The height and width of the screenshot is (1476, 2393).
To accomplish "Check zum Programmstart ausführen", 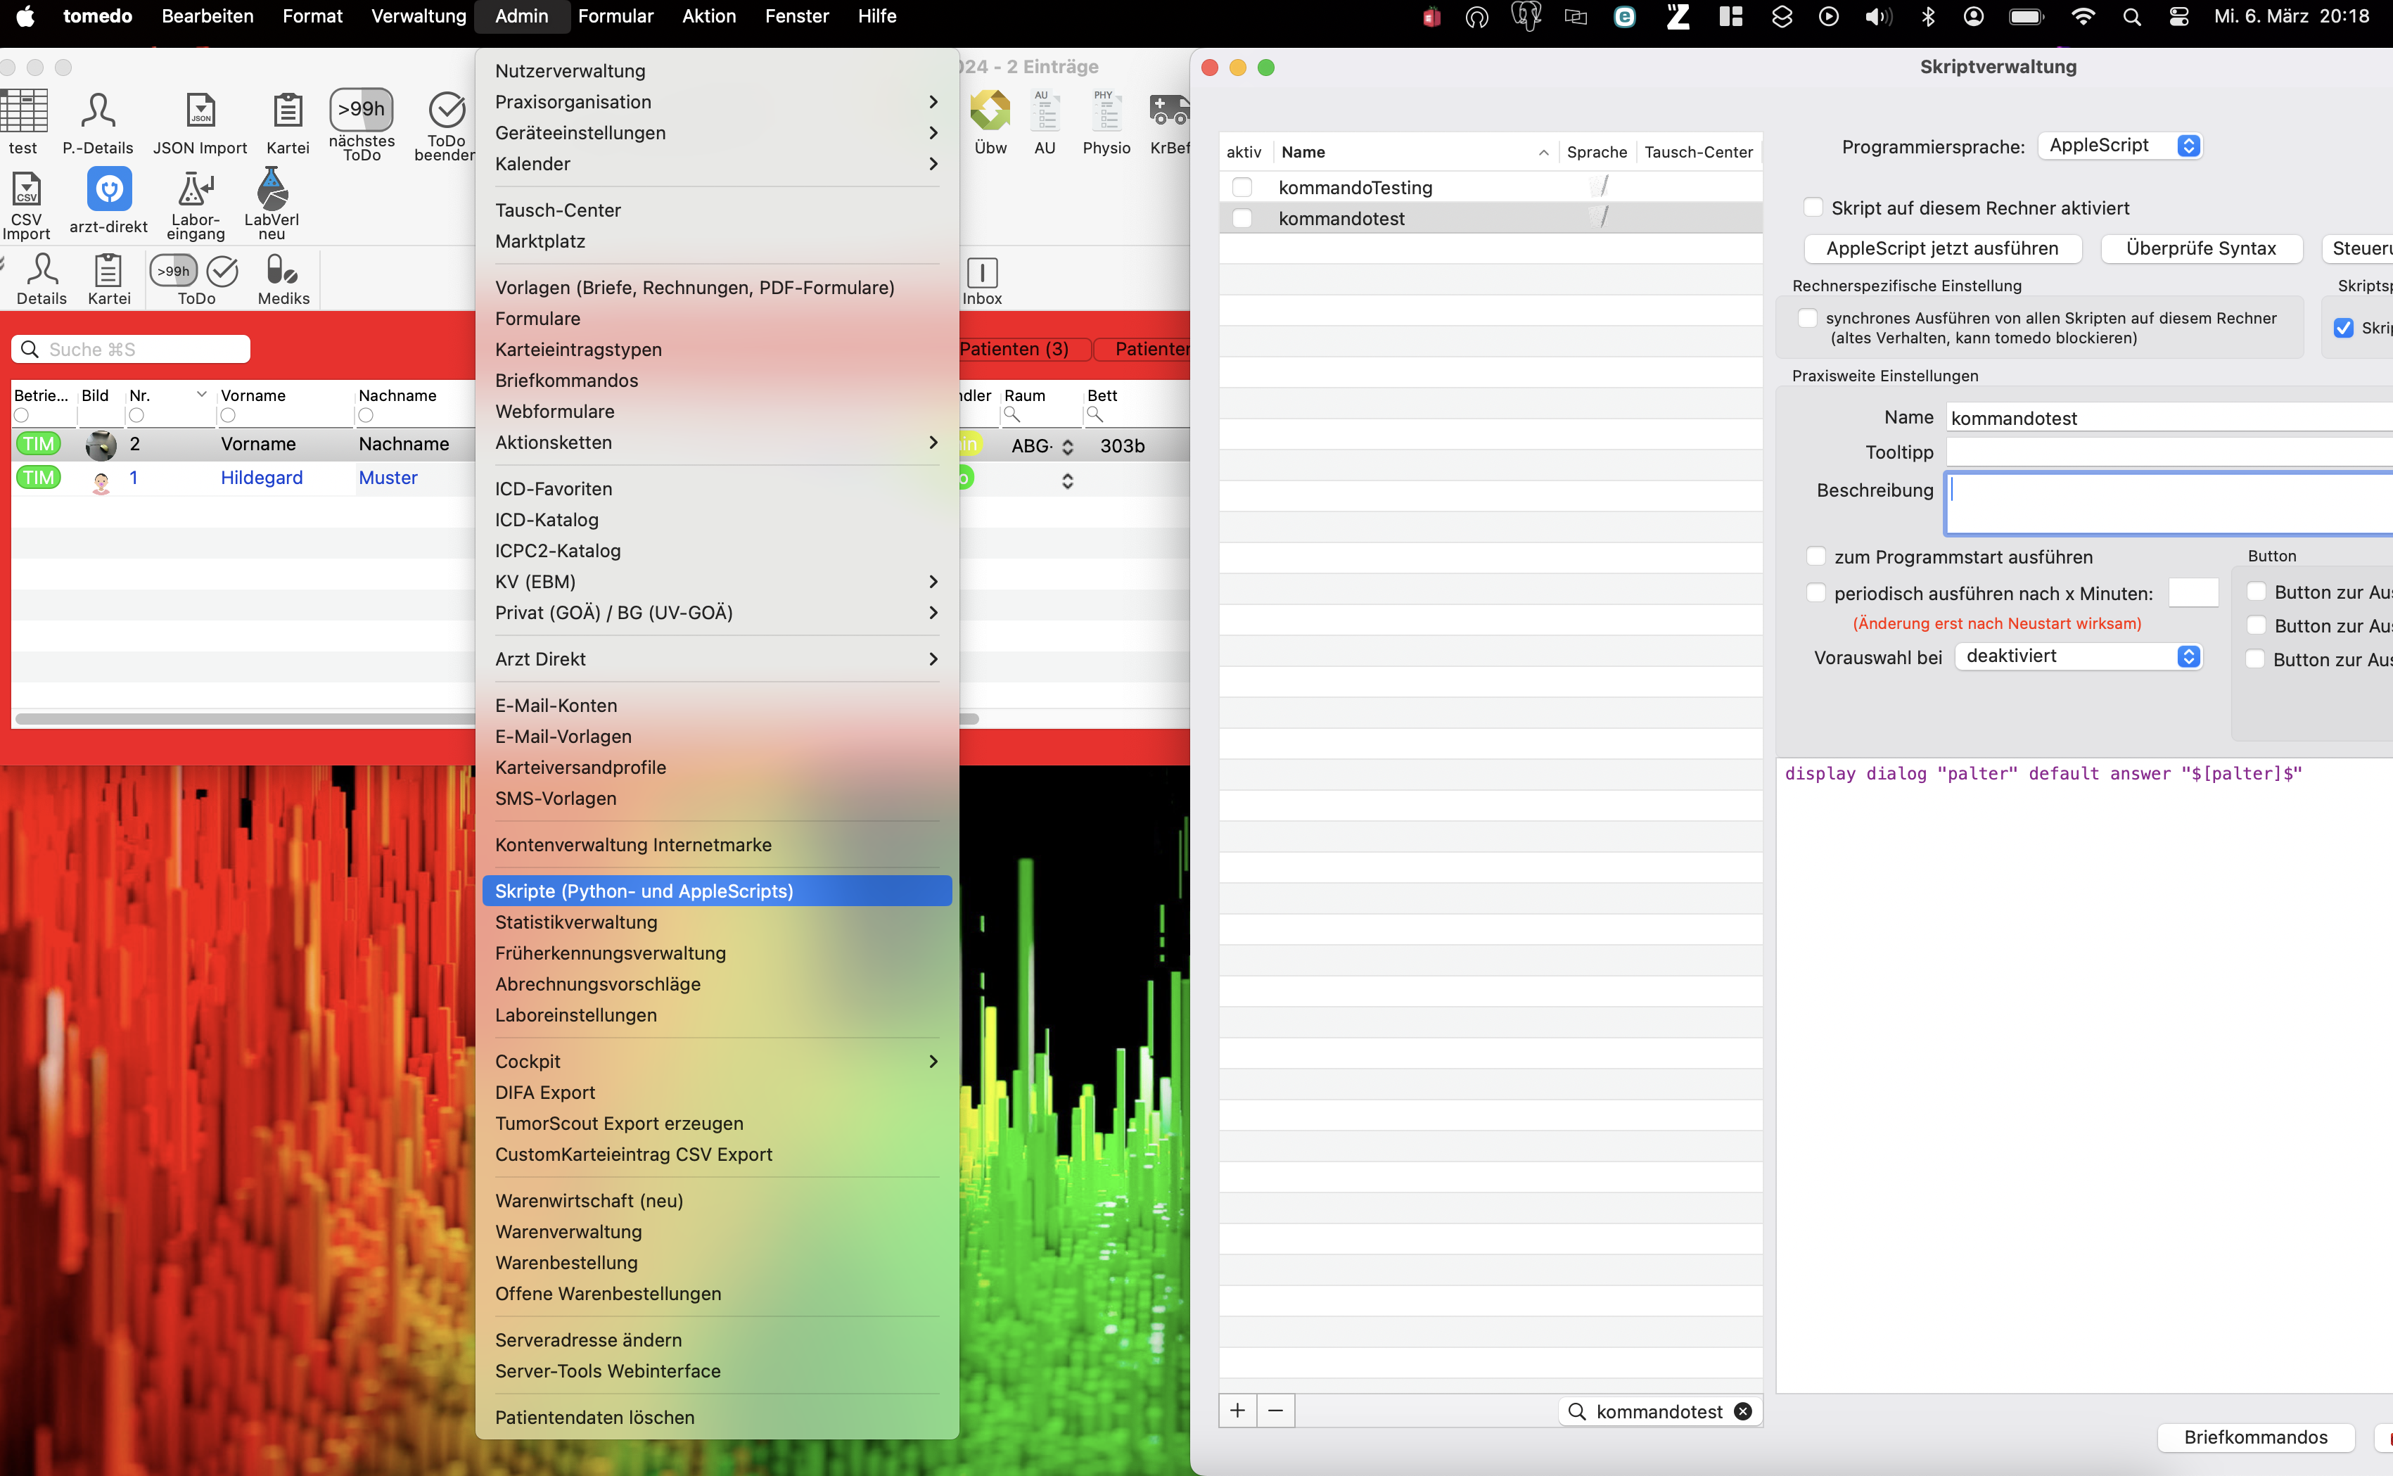I will point(1816,556).
